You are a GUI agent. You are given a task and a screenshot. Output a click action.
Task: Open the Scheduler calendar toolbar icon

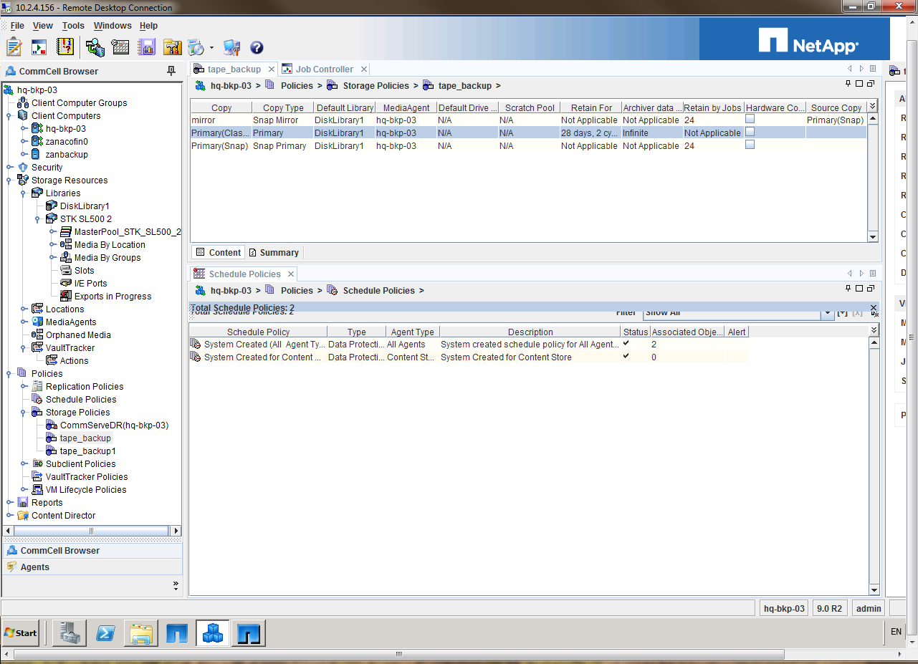pyautogui.click(x=120, y=47)
